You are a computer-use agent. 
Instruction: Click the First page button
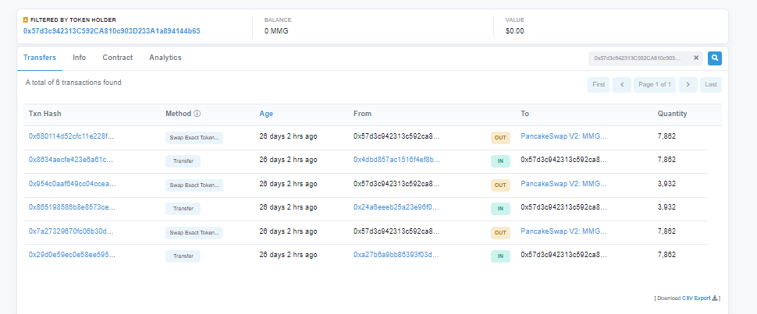coord(599,84)
